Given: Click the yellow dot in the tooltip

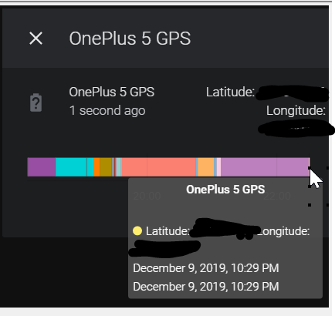Looking at the screenshot, I should tap(137, 230).
